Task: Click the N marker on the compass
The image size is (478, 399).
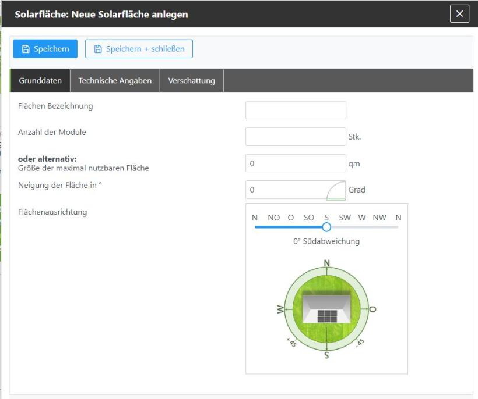Action: pos(326,263)
